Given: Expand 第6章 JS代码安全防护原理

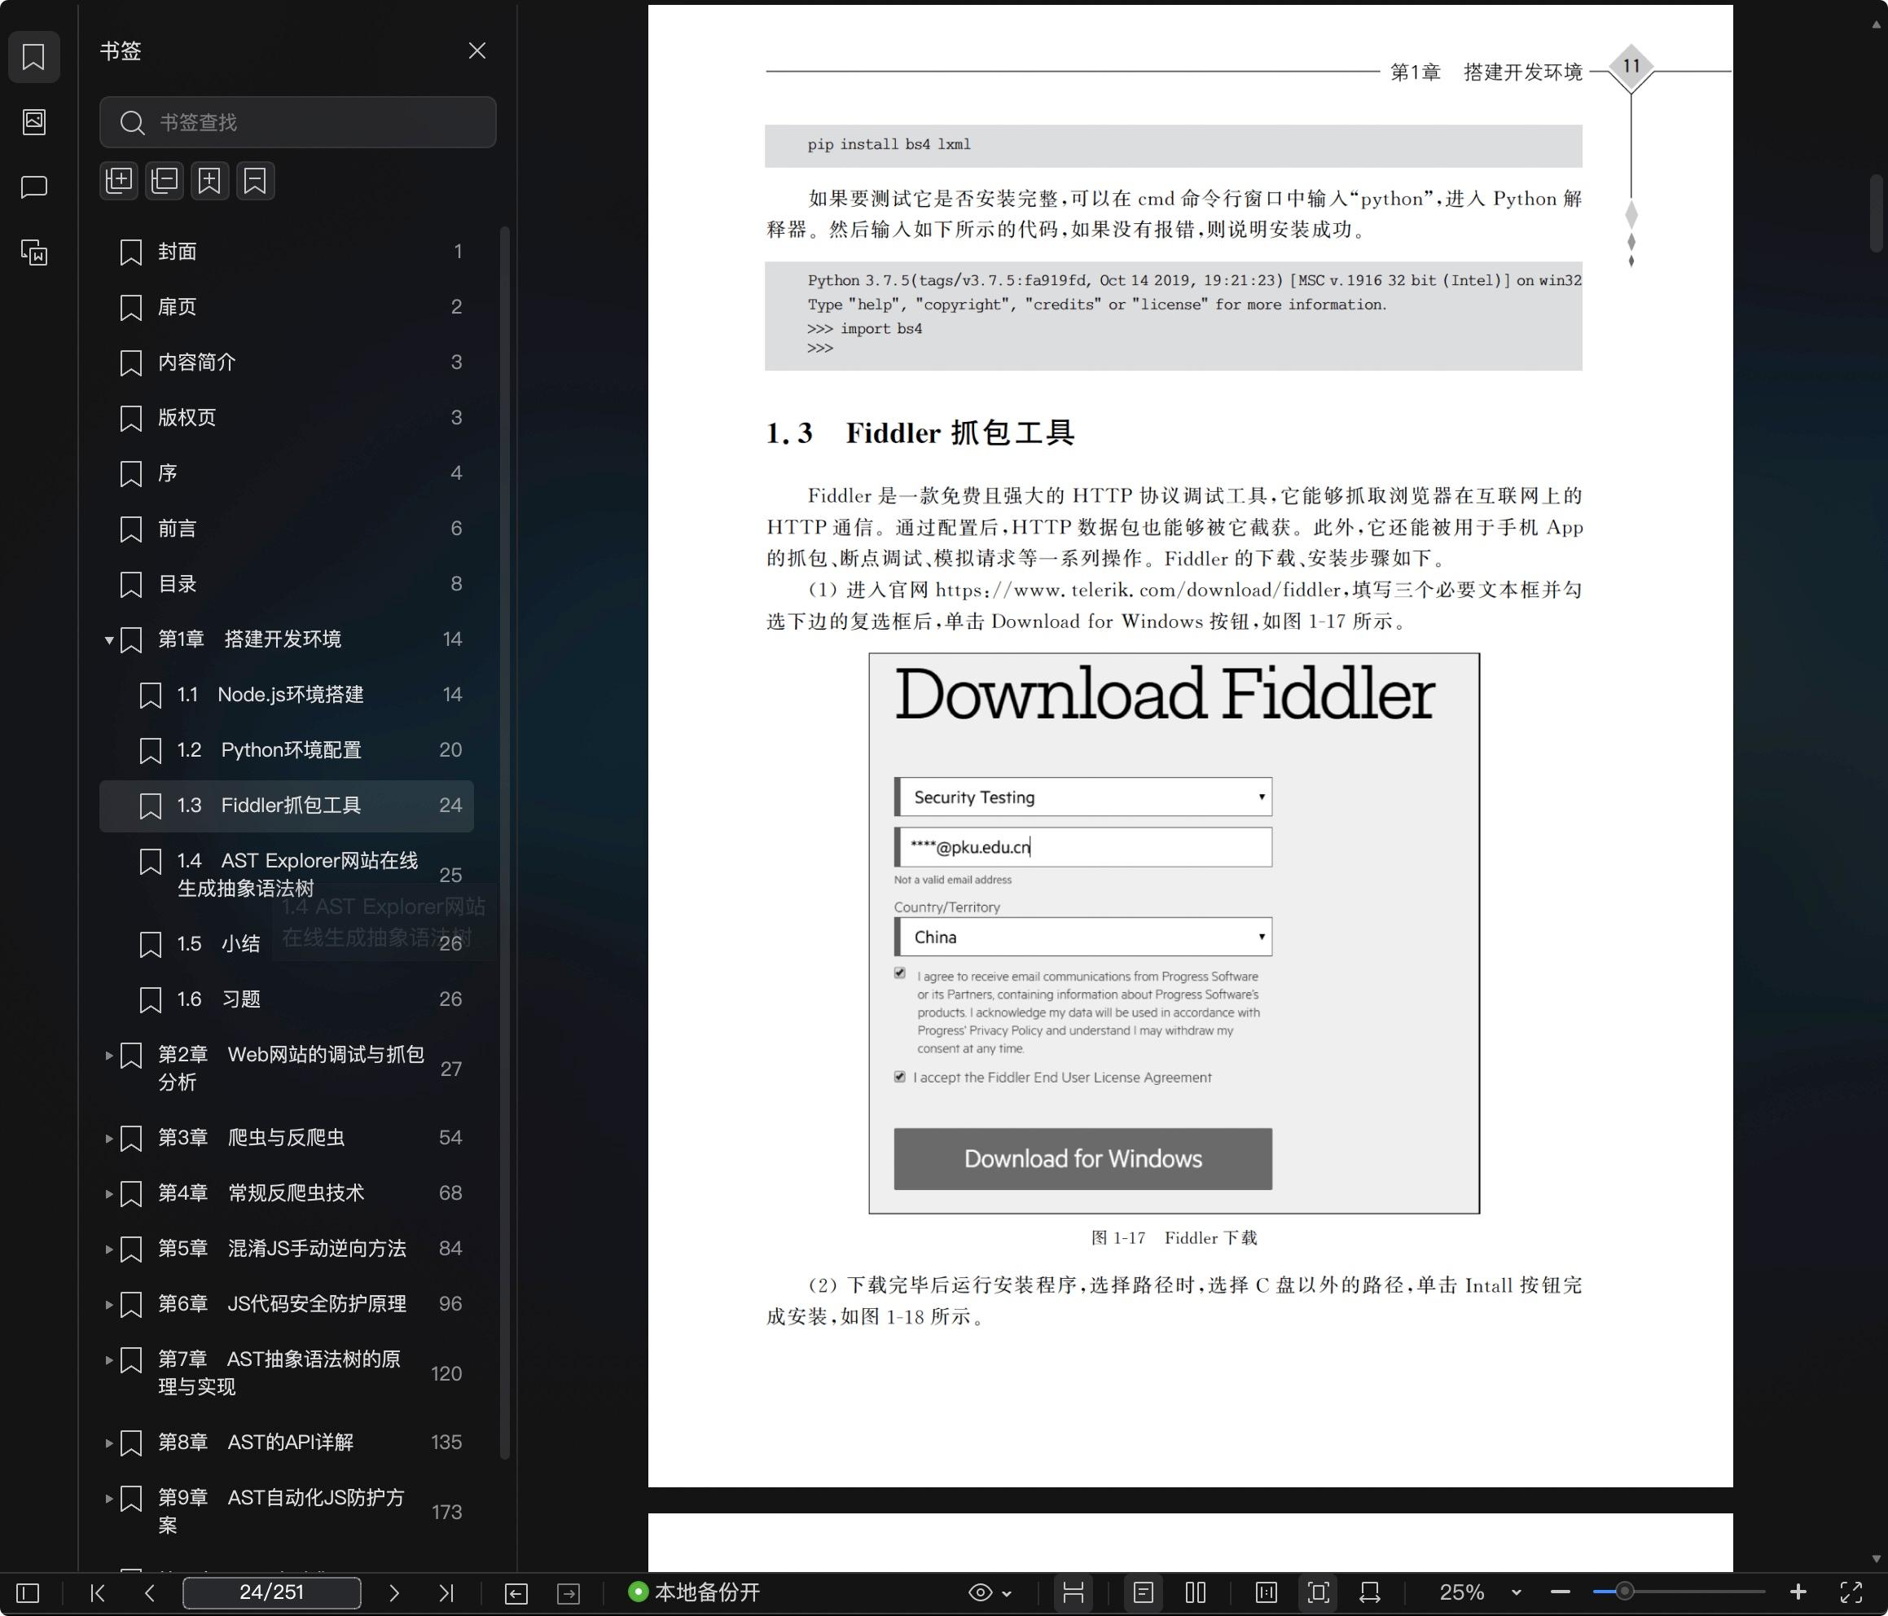Looking at the screenshot, I should [108, 1304].
